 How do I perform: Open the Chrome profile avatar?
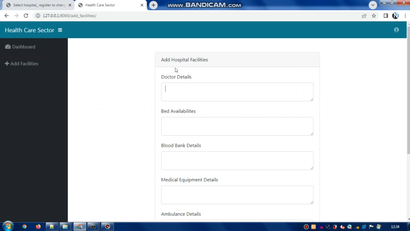[x=395, y=16]
